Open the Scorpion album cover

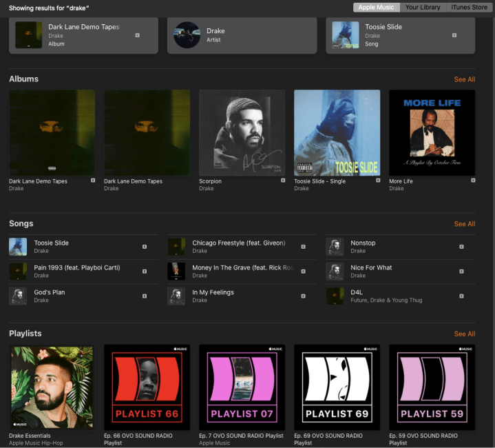point(242,133)
